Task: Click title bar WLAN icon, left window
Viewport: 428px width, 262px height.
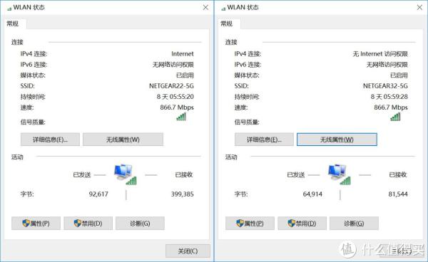Action: (9, 9)
